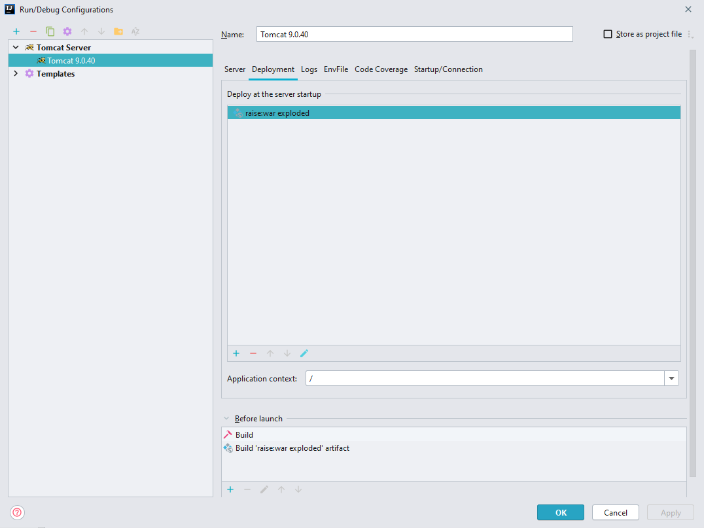
Task: Select Build 'raise:war exploded' artifact task
Action: (454, 448)
